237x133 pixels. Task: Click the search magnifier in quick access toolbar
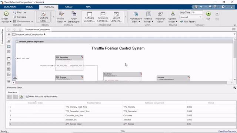point(210,7)
